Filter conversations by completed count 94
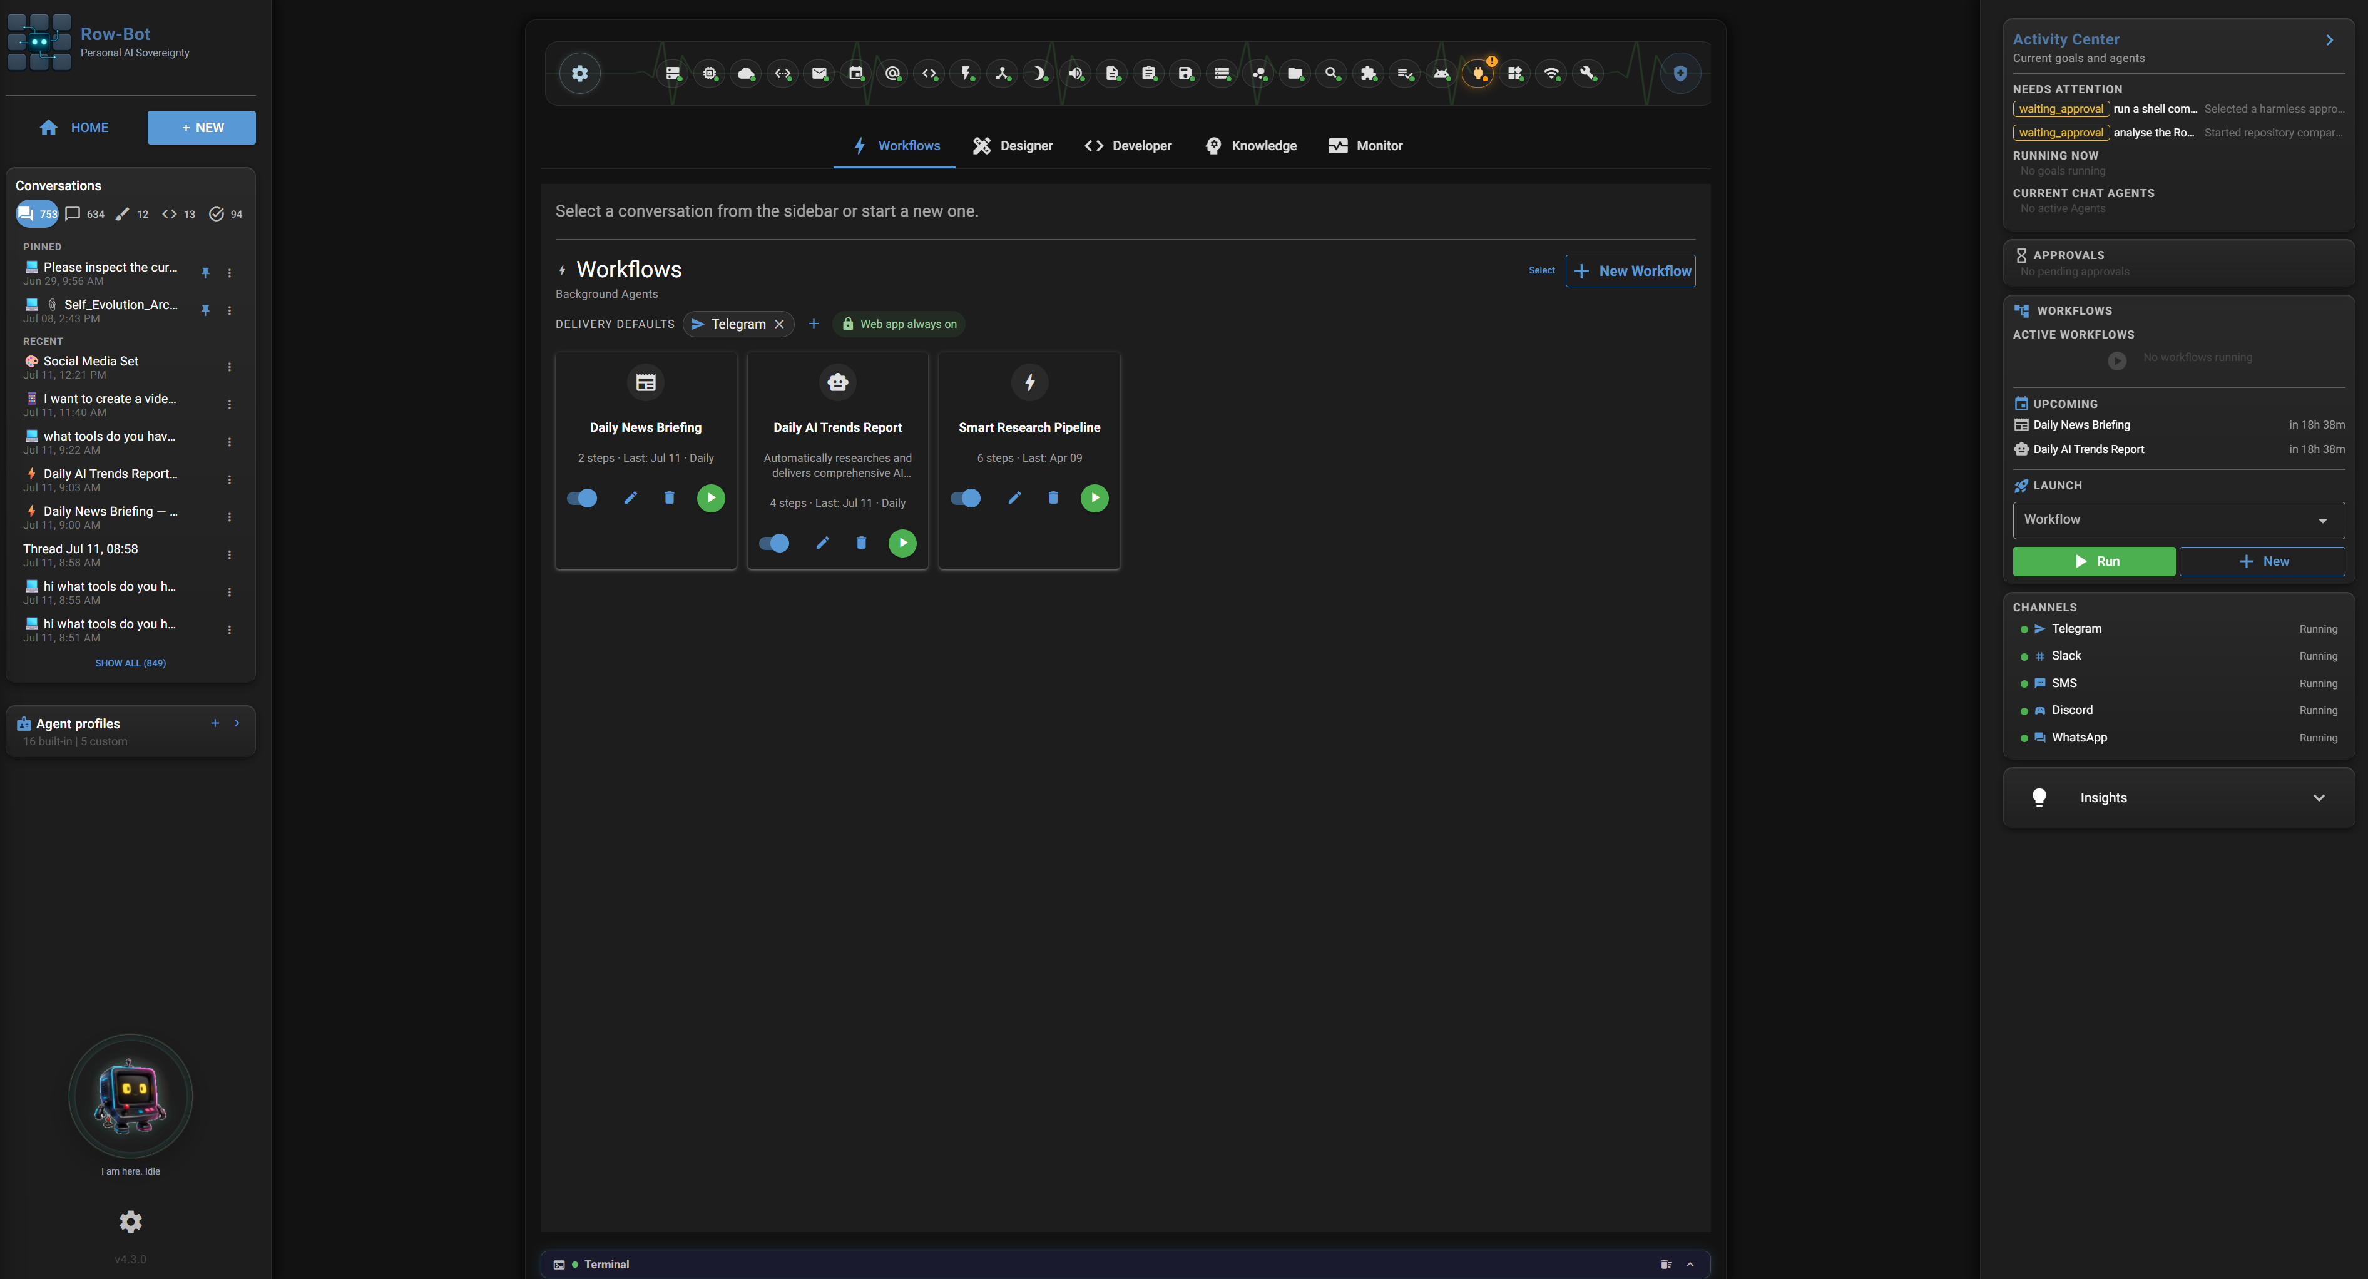The width and height of the screenshot is (2368, 1279). point(226,214)
